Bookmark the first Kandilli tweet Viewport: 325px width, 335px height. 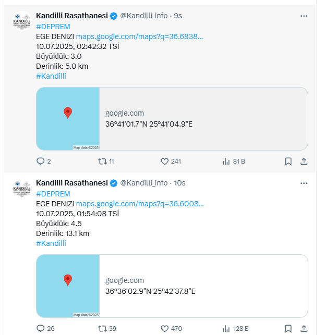288,162
